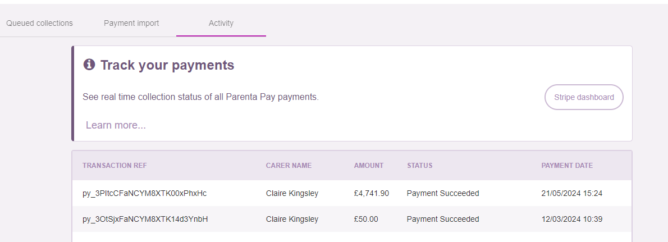Sort by Transaction Ref column header

(115, 165)
